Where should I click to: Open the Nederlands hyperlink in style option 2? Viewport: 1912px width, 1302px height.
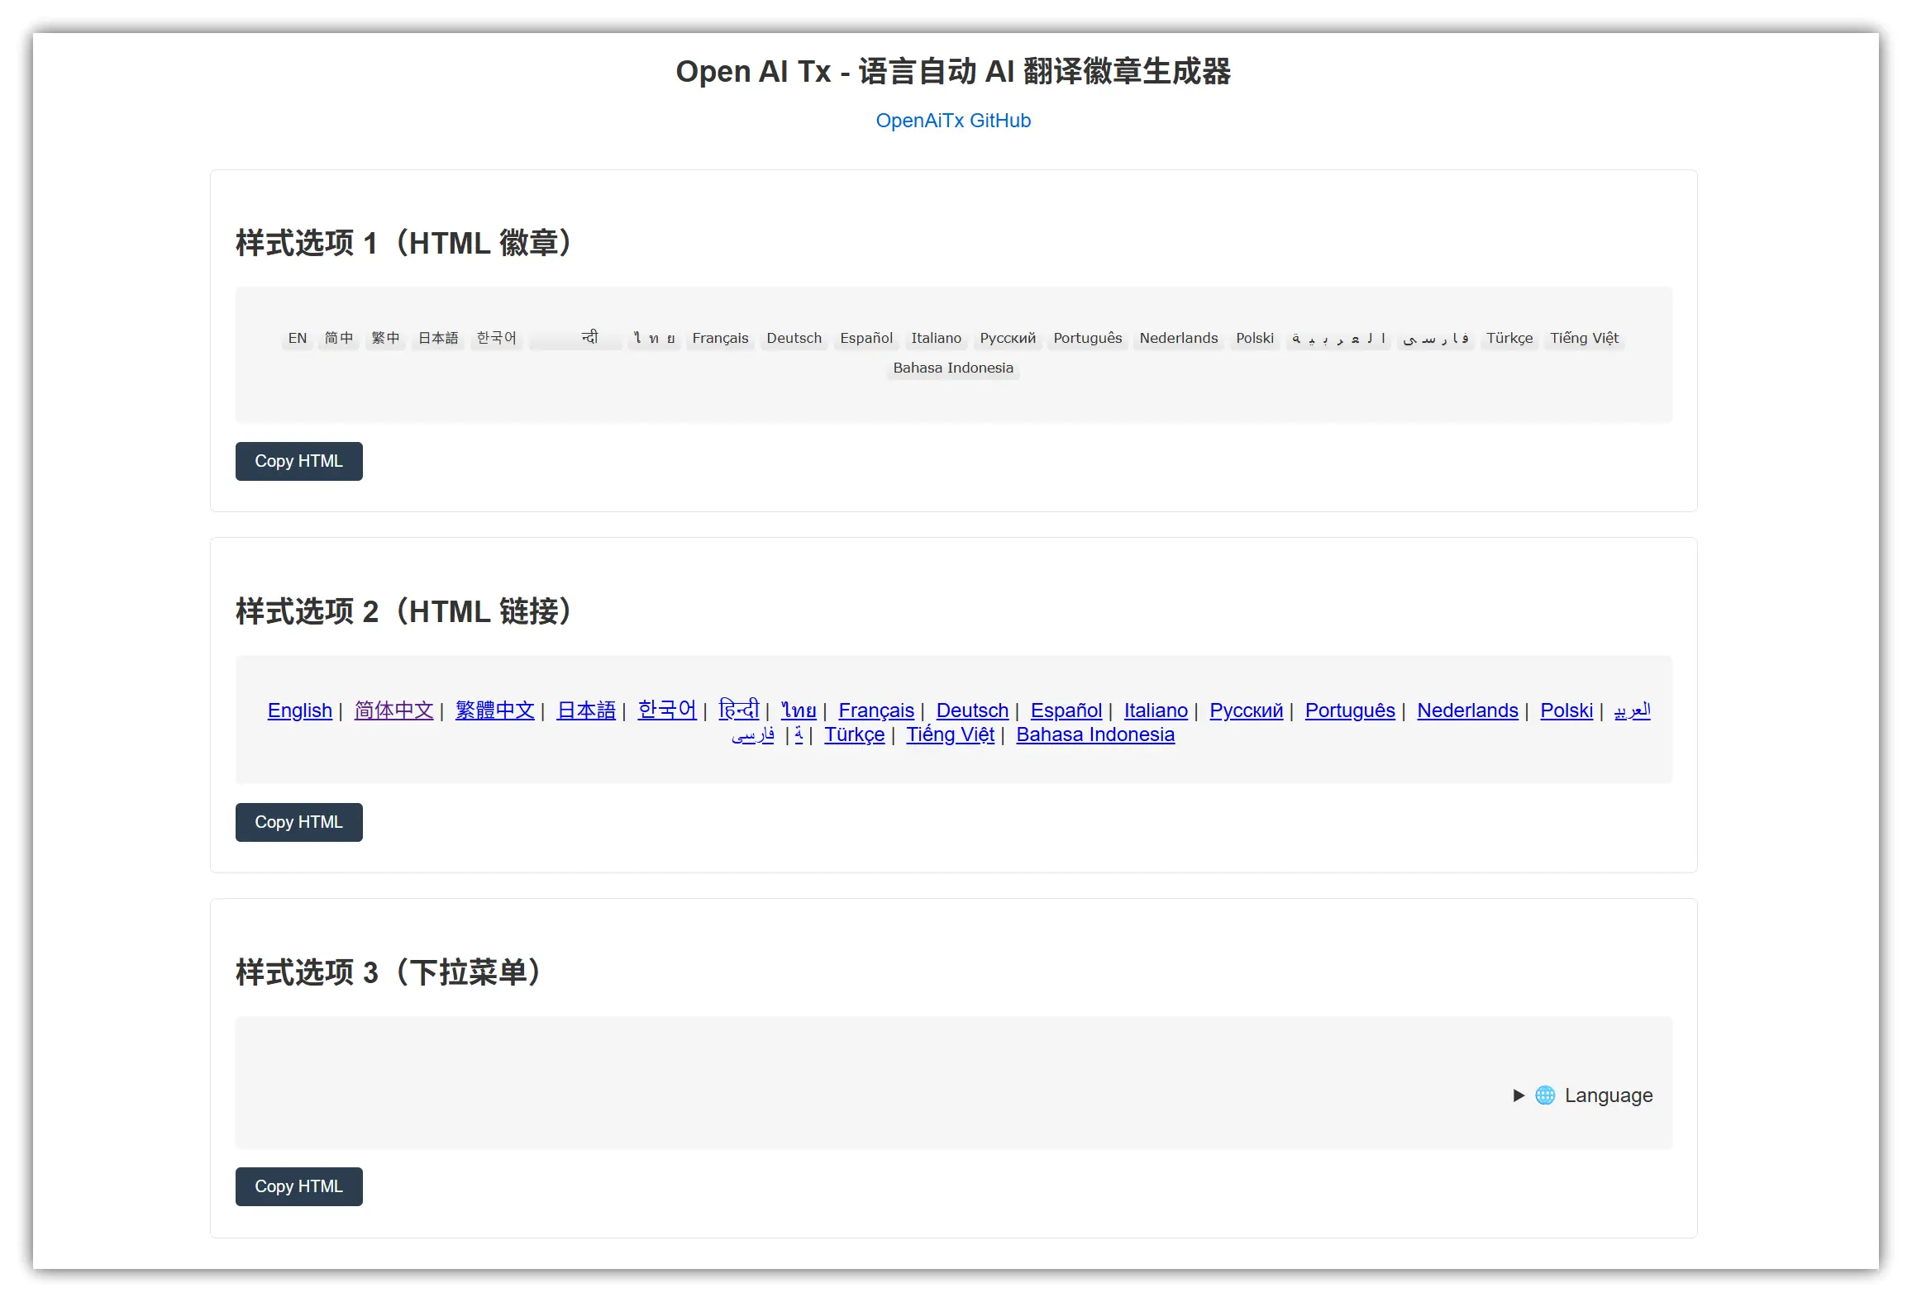(x=1467, y=710)
